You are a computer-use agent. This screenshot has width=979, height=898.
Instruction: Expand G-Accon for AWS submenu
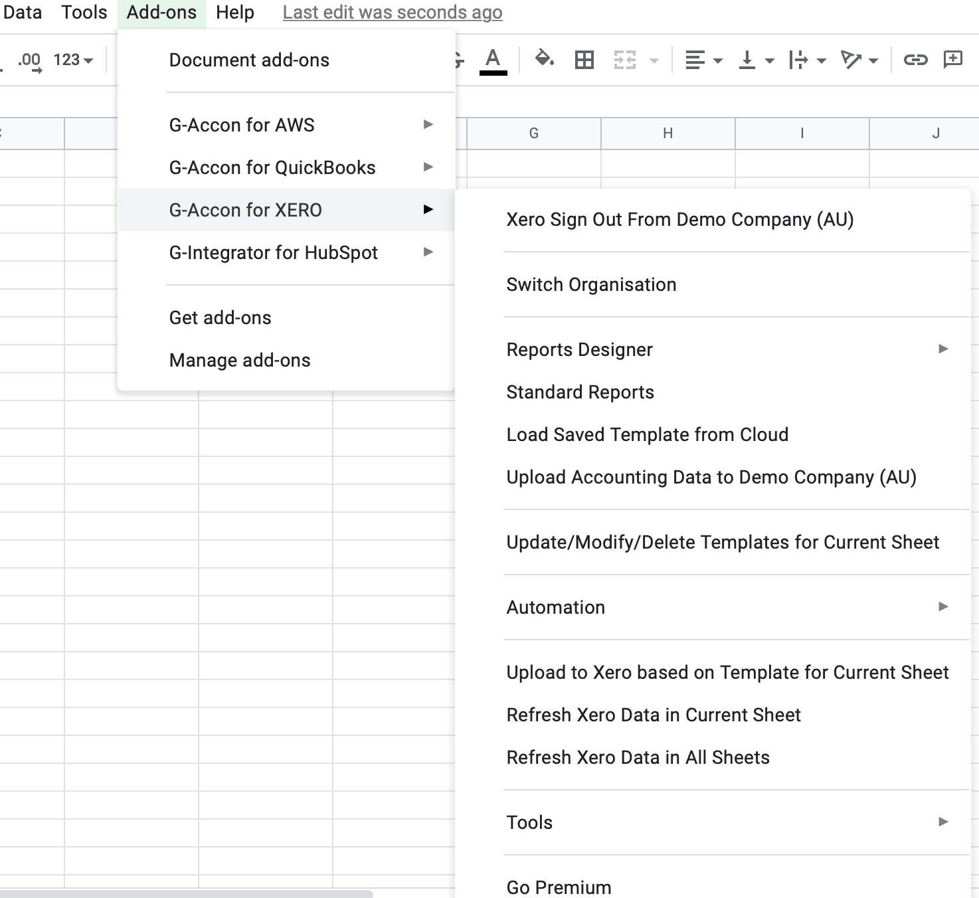click(x=286, y=125)
